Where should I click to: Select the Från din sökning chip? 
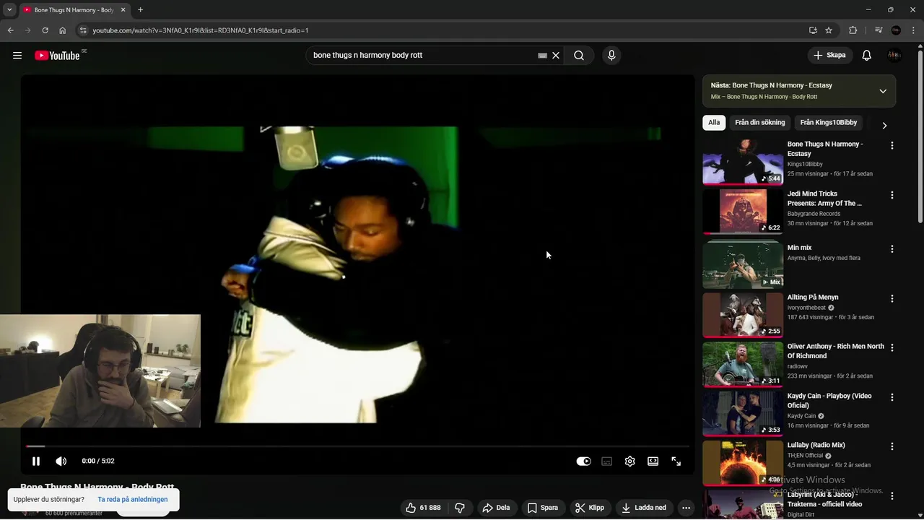pos(760,123)
